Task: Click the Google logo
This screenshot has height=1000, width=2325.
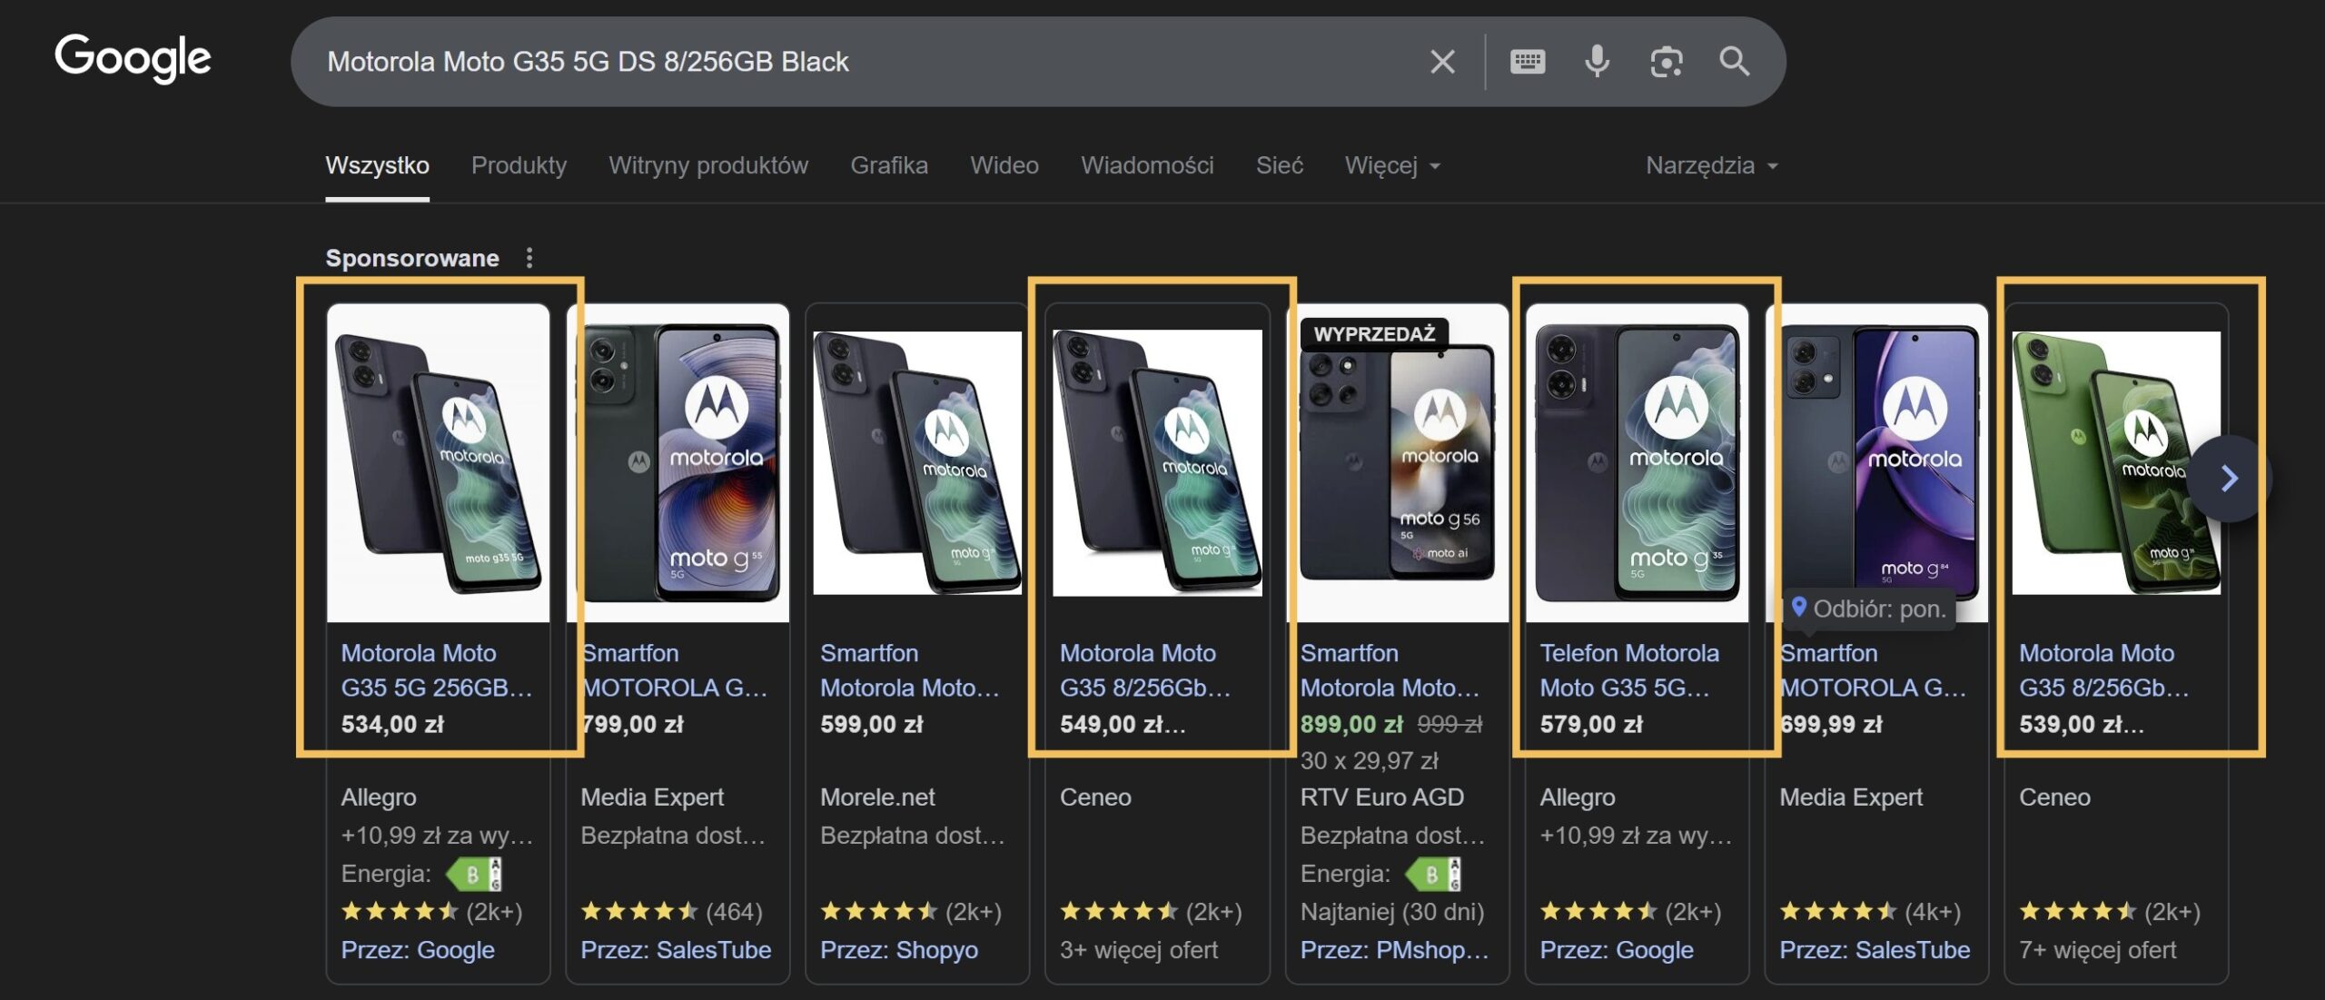Action: 133,57
